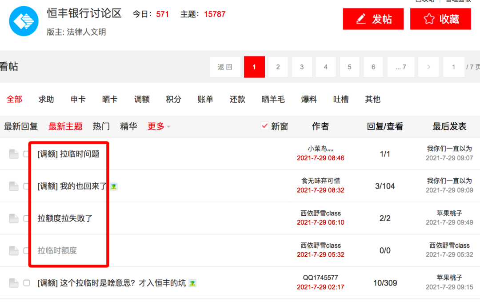
Task: Sort by 最新回复
Action: [x=21, y=126]
